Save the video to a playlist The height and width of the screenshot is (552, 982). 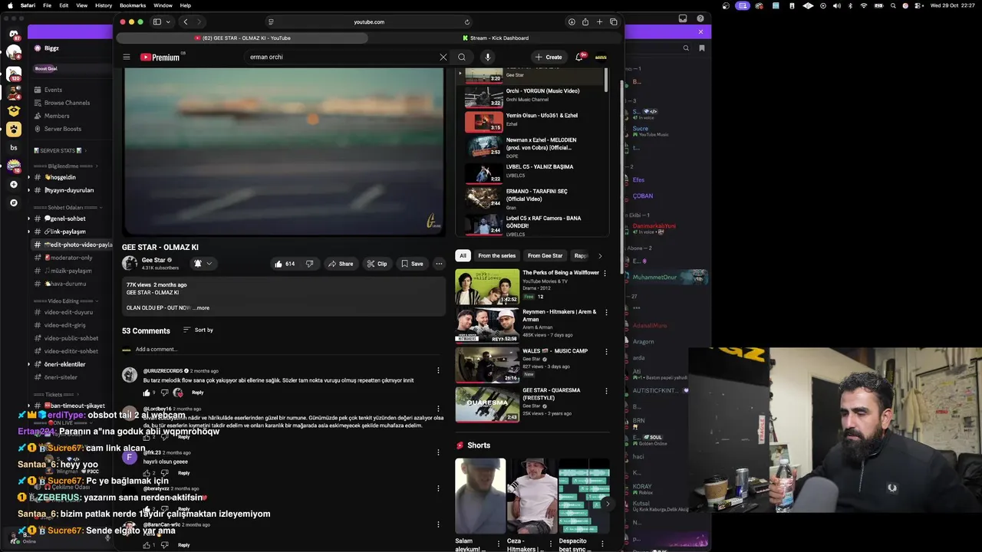click(x=412, y=264)
